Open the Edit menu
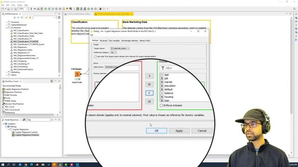Image resolution: width=298 pixels, height=167 pixels. click(7, 5)
